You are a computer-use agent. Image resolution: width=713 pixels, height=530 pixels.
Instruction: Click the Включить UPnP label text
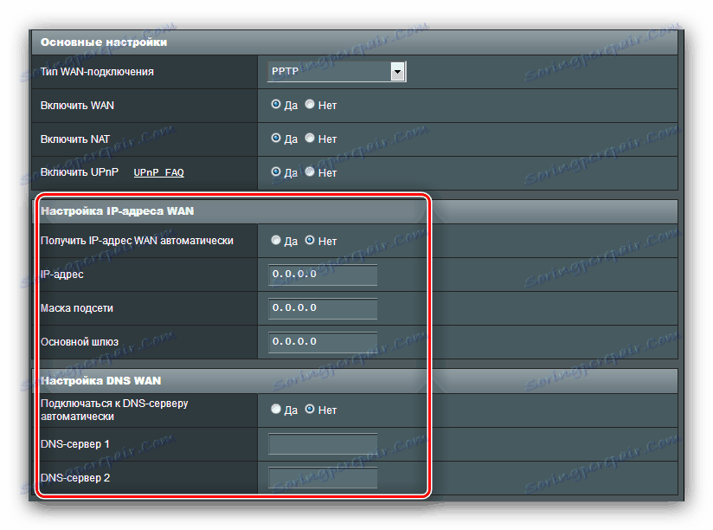click(x=80, y=172)
